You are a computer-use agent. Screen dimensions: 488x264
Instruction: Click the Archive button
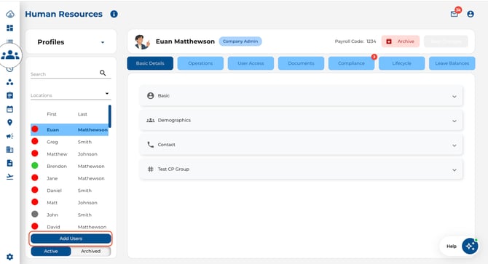(401, 41)
